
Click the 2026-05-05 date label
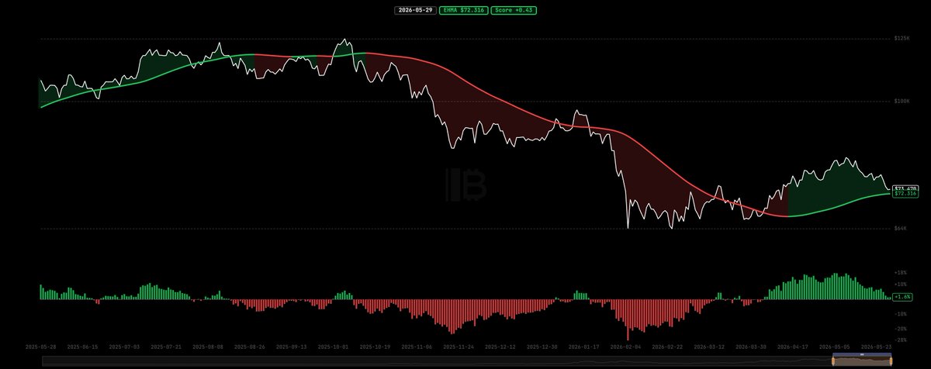coord(836,347)
